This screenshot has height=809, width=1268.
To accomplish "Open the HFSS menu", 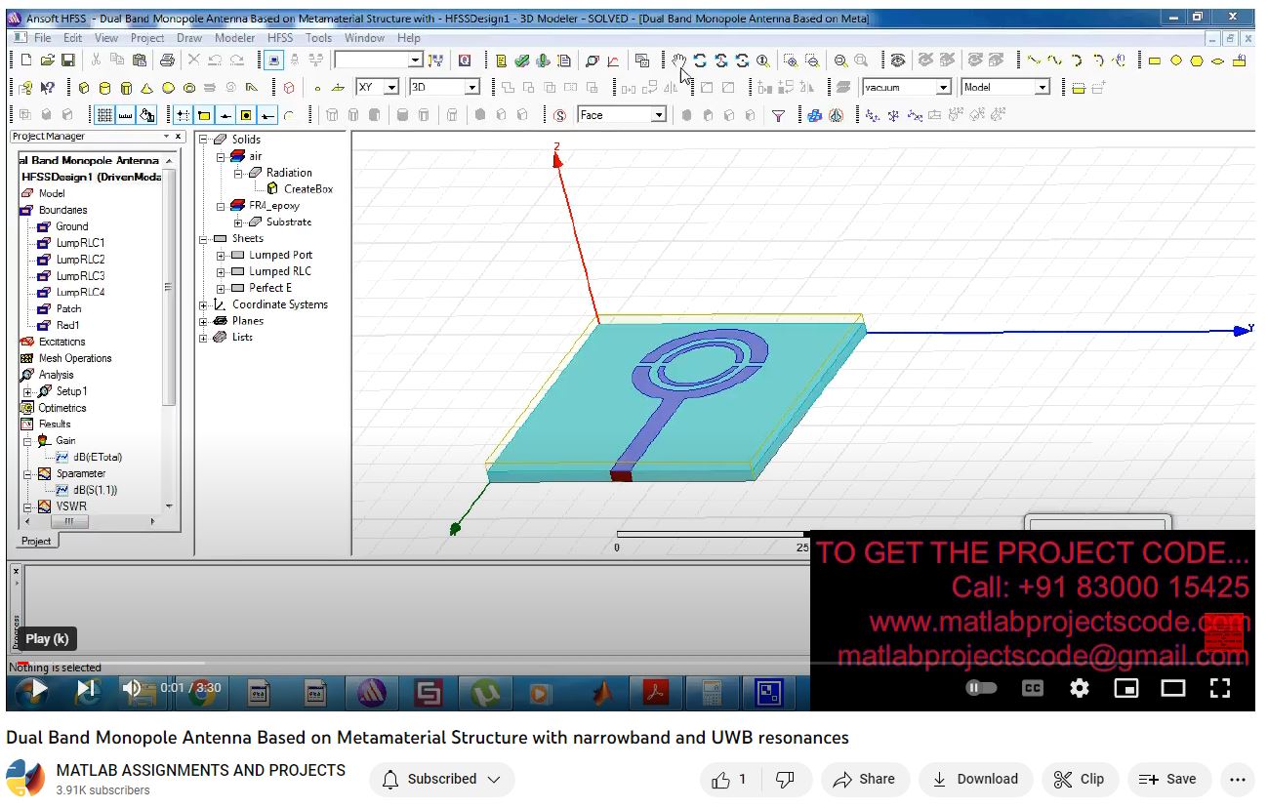I will coord(279,38).
